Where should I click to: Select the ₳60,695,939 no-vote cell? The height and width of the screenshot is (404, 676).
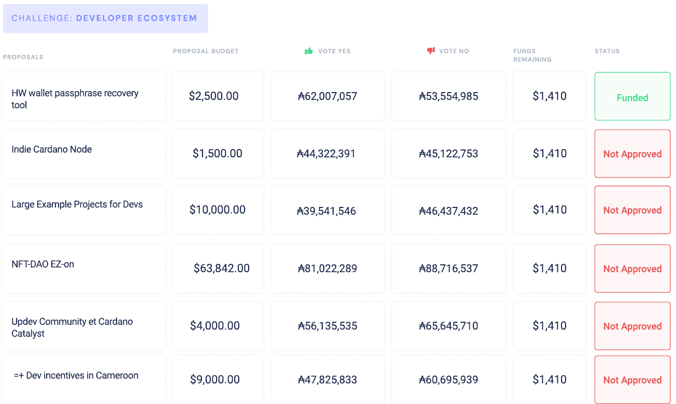click(x=448, y=380)
